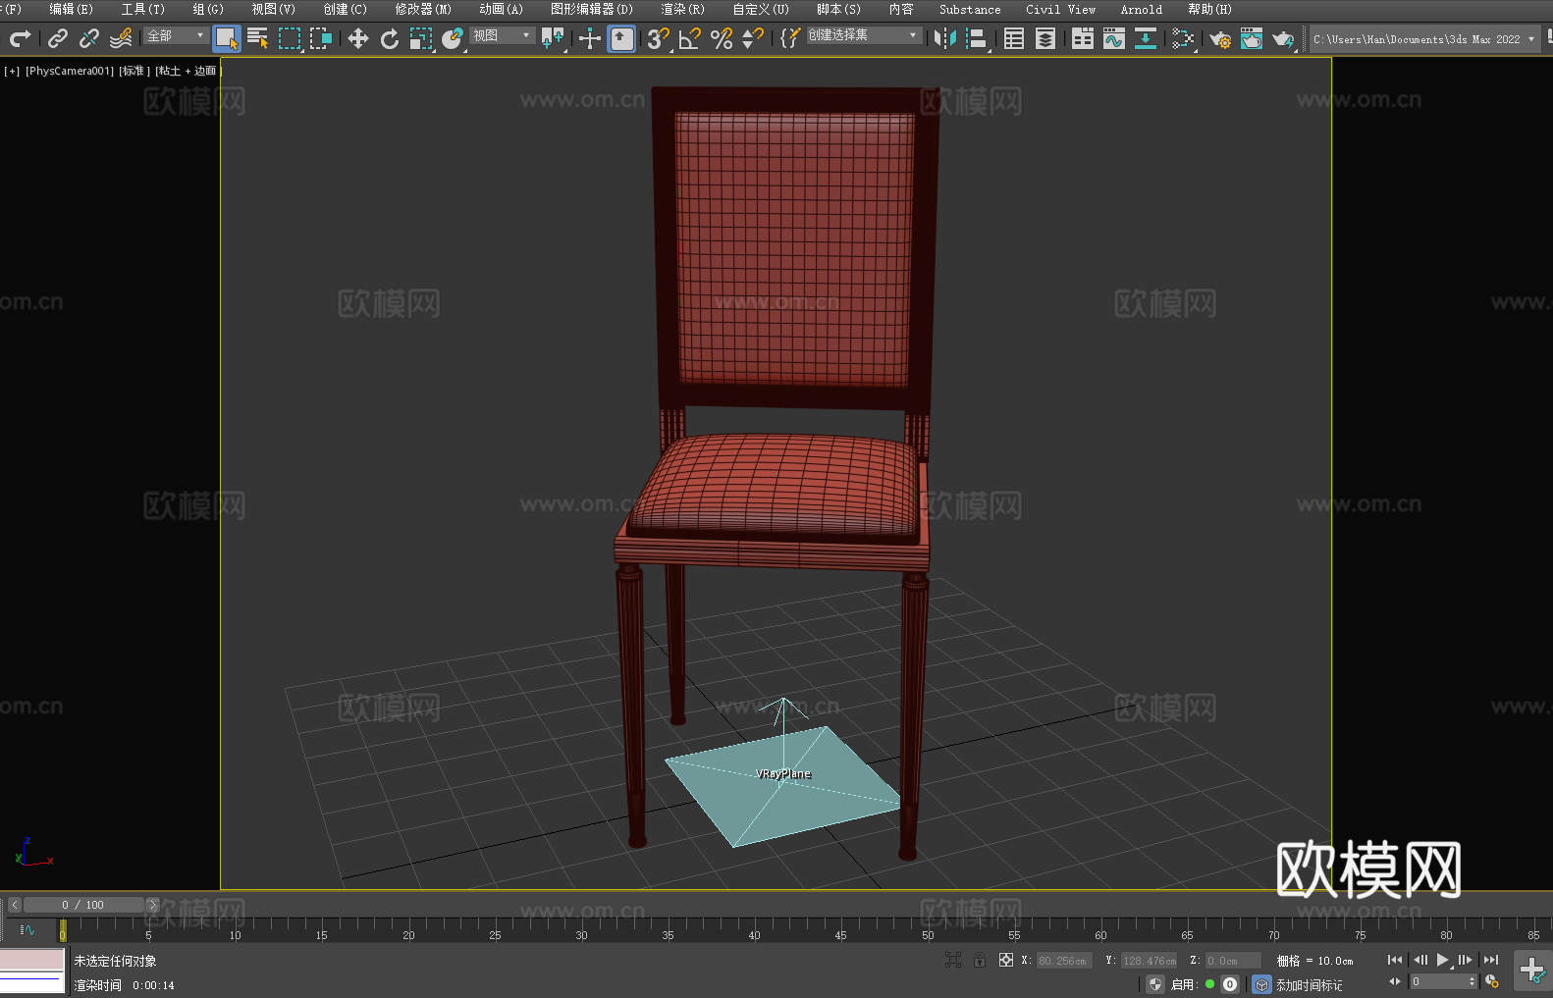1553x998 pixels.
Task: Step to the next frame
Action: [x=1465, y=960]
